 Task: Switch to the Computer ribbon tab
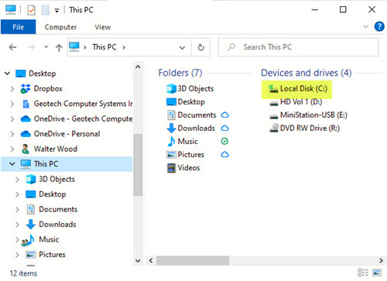click(x=60, y=27)
